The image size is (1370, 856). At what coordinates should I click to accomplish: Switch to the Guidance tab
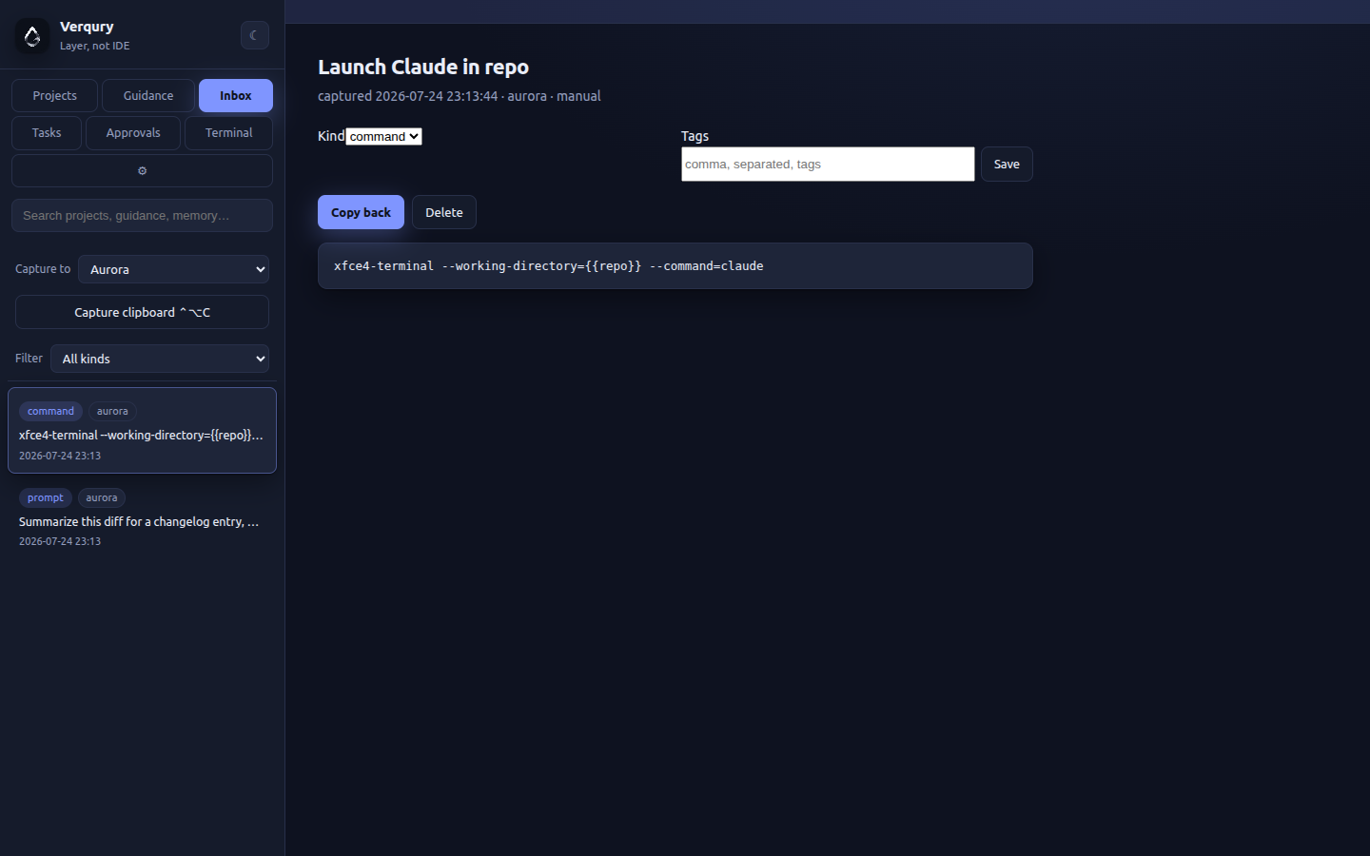[x=148, y=96]
